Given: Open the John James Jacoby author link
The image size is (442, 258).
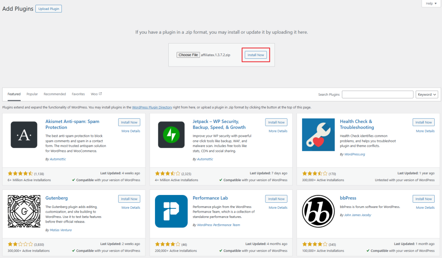Looking at the screenshot, I should [x=358, y=215].
